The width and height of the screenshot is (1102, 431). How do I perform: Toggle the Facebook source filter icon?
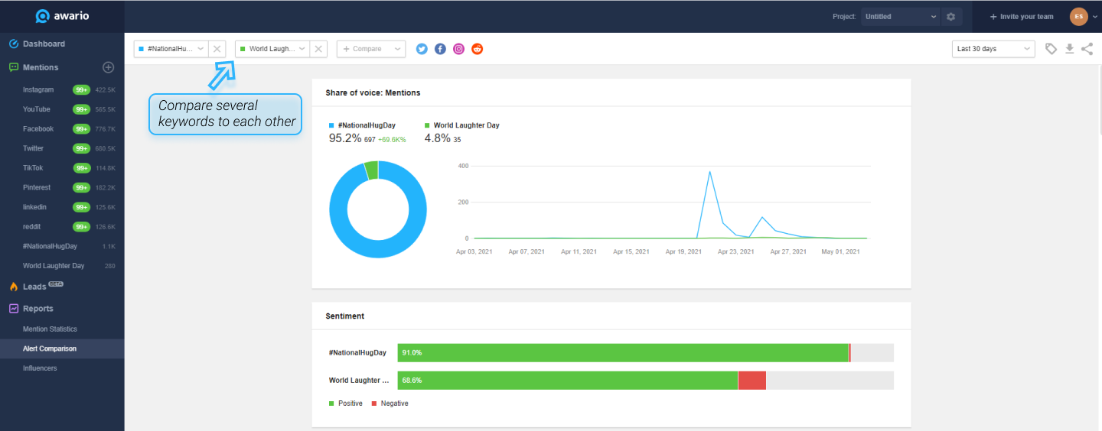[440, 49]
